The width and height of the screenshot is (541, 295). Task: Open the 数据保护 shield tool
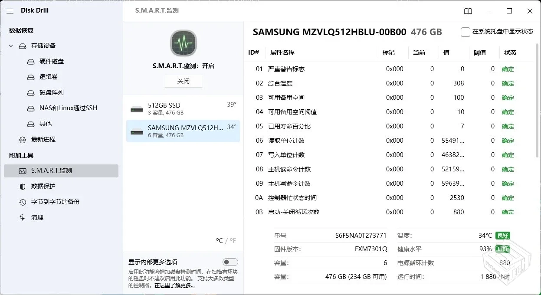click(x=43, y=186)
